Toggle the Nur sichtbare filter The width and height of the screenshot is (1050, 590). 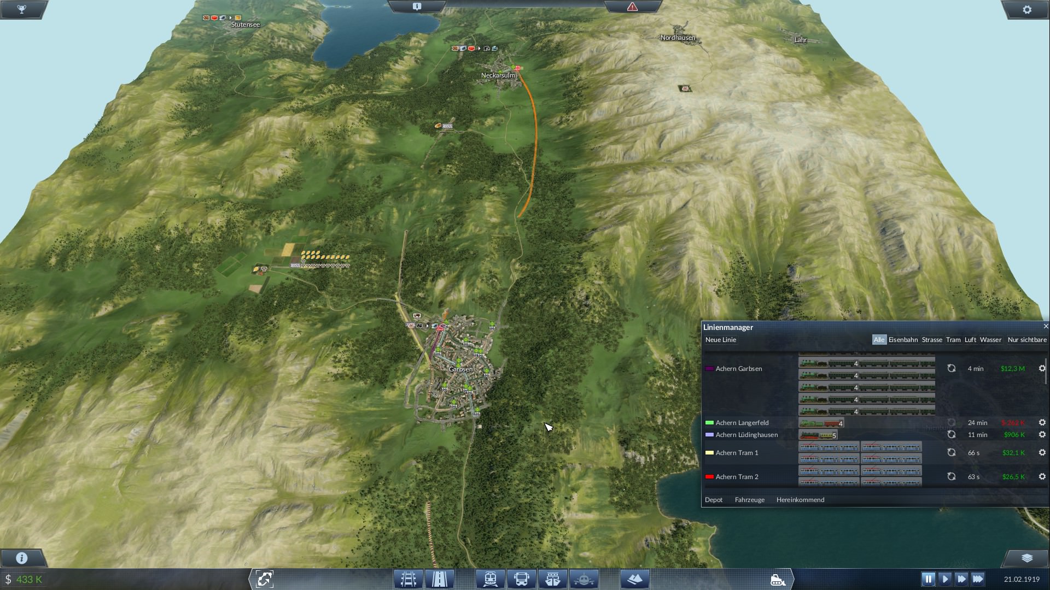(1027, 340)
